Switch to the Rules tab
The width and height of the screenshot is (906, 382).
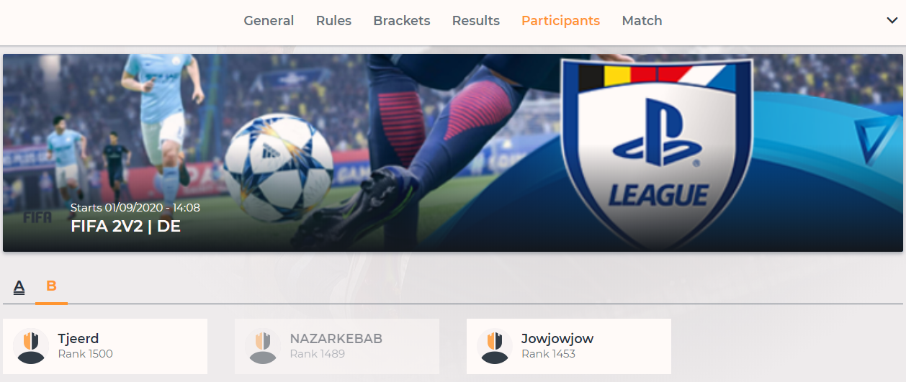[333, 21]
